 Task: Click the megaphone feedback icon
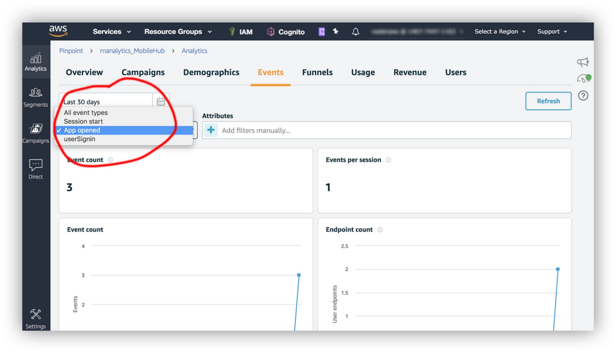(x=583, y=62)
